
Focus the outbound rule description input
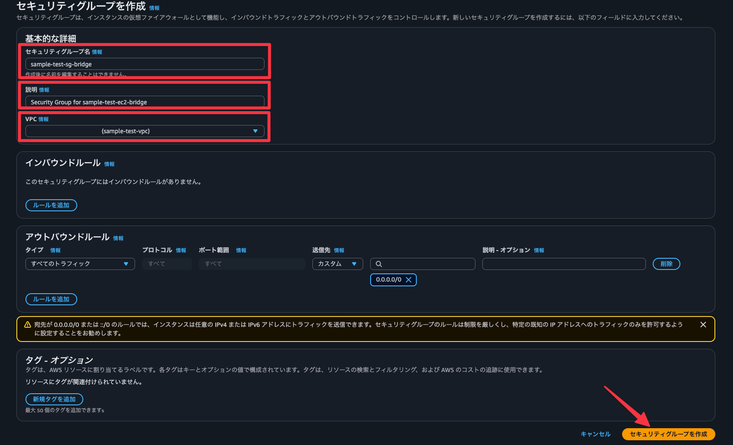coord(563,264)
